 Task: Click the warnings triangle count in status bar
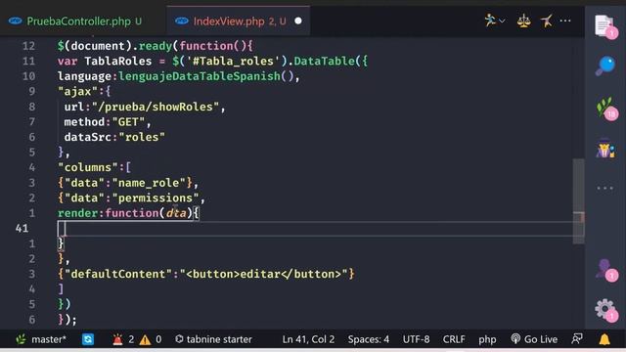[x=151, y=339]
